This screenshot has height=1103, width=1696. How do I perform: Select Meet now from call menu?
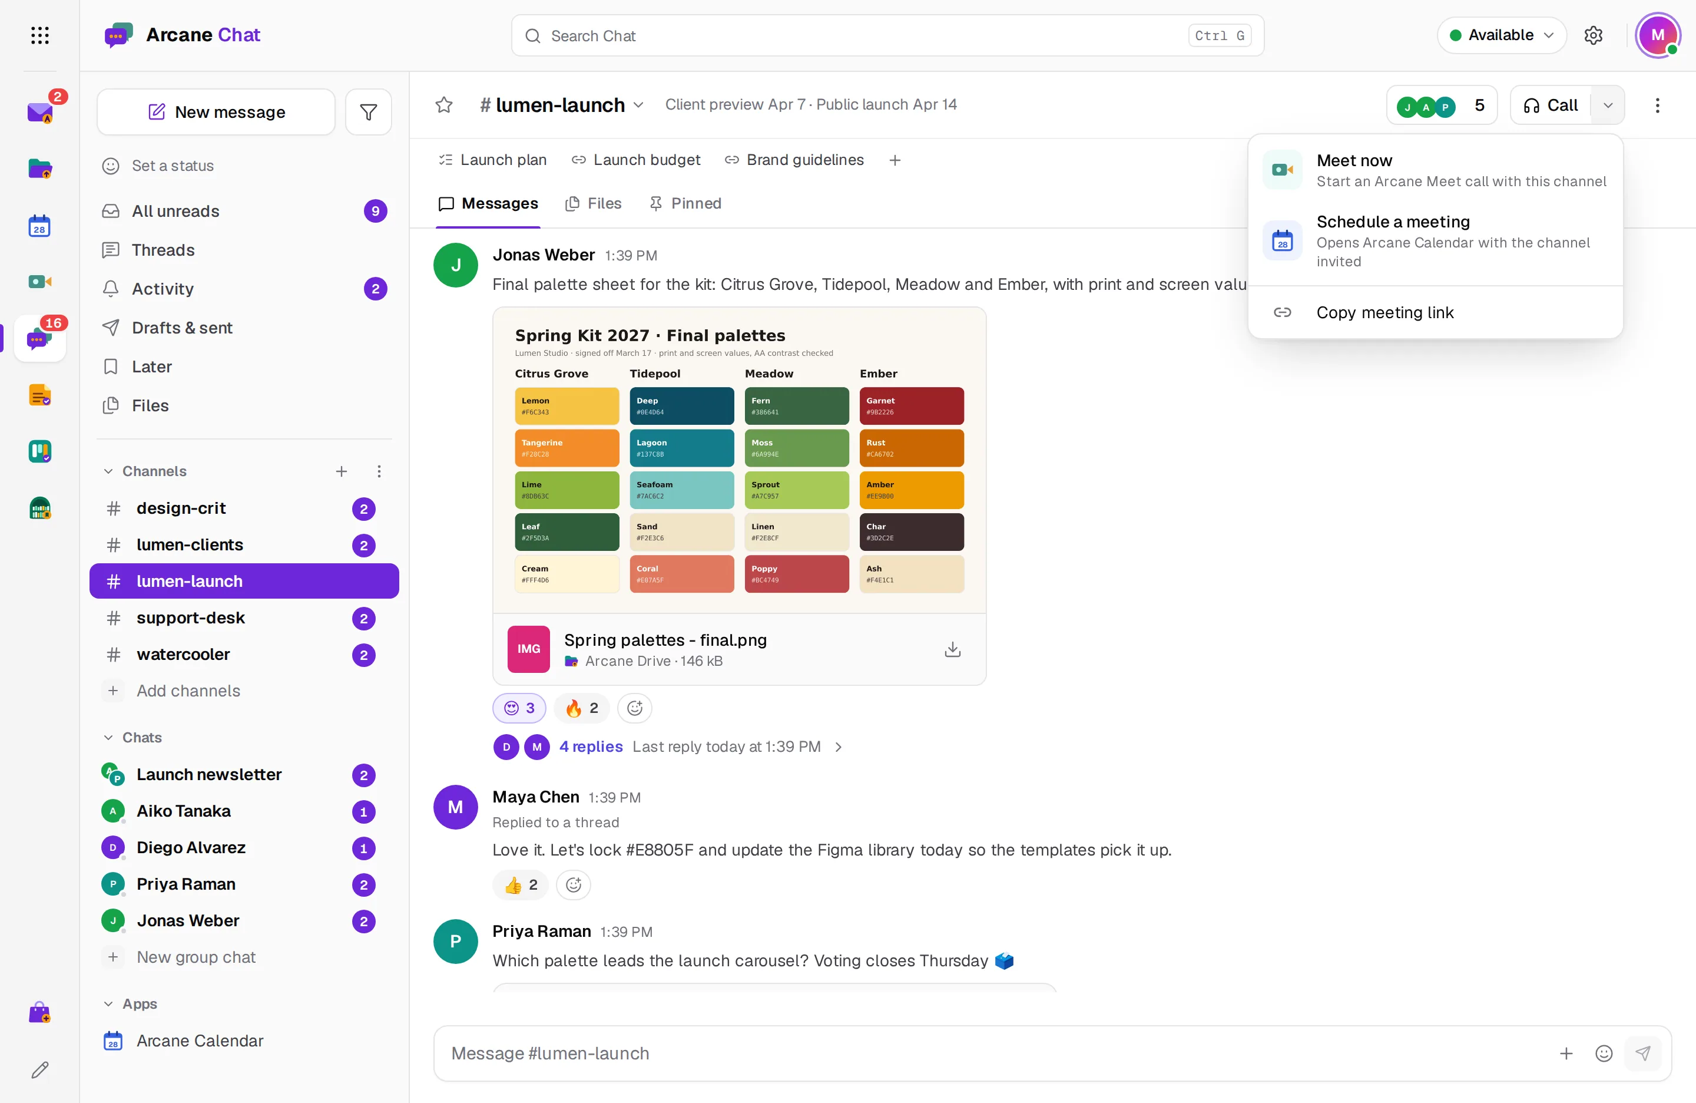pyautogui.click(x=1435, y=170)
